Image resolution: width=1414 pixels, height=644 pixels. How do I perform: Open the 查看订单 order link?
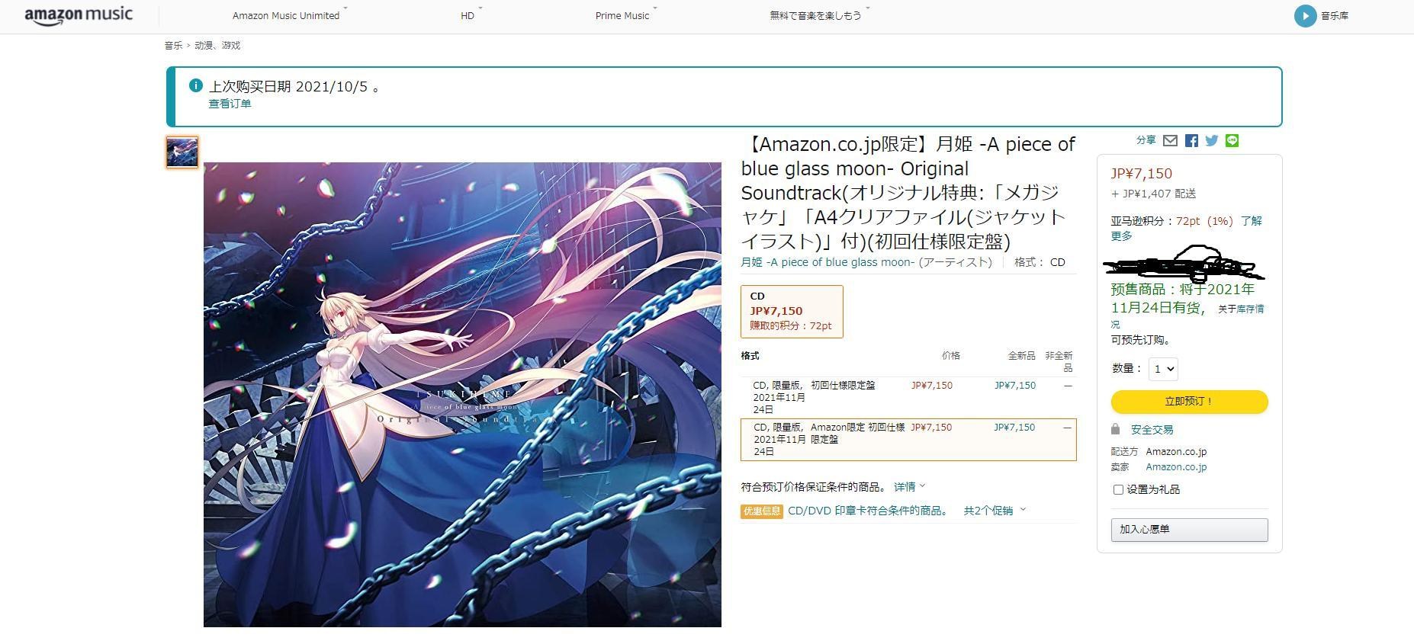click(x=230, y=104)
